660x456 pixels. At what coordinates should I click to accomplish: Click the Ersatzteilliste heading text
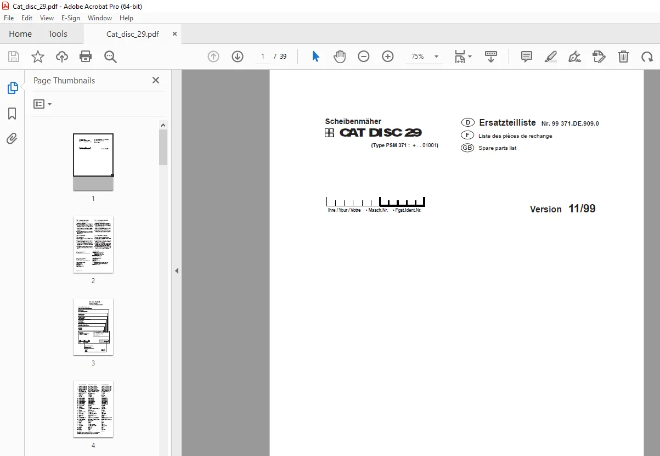[x=507, y=123]
